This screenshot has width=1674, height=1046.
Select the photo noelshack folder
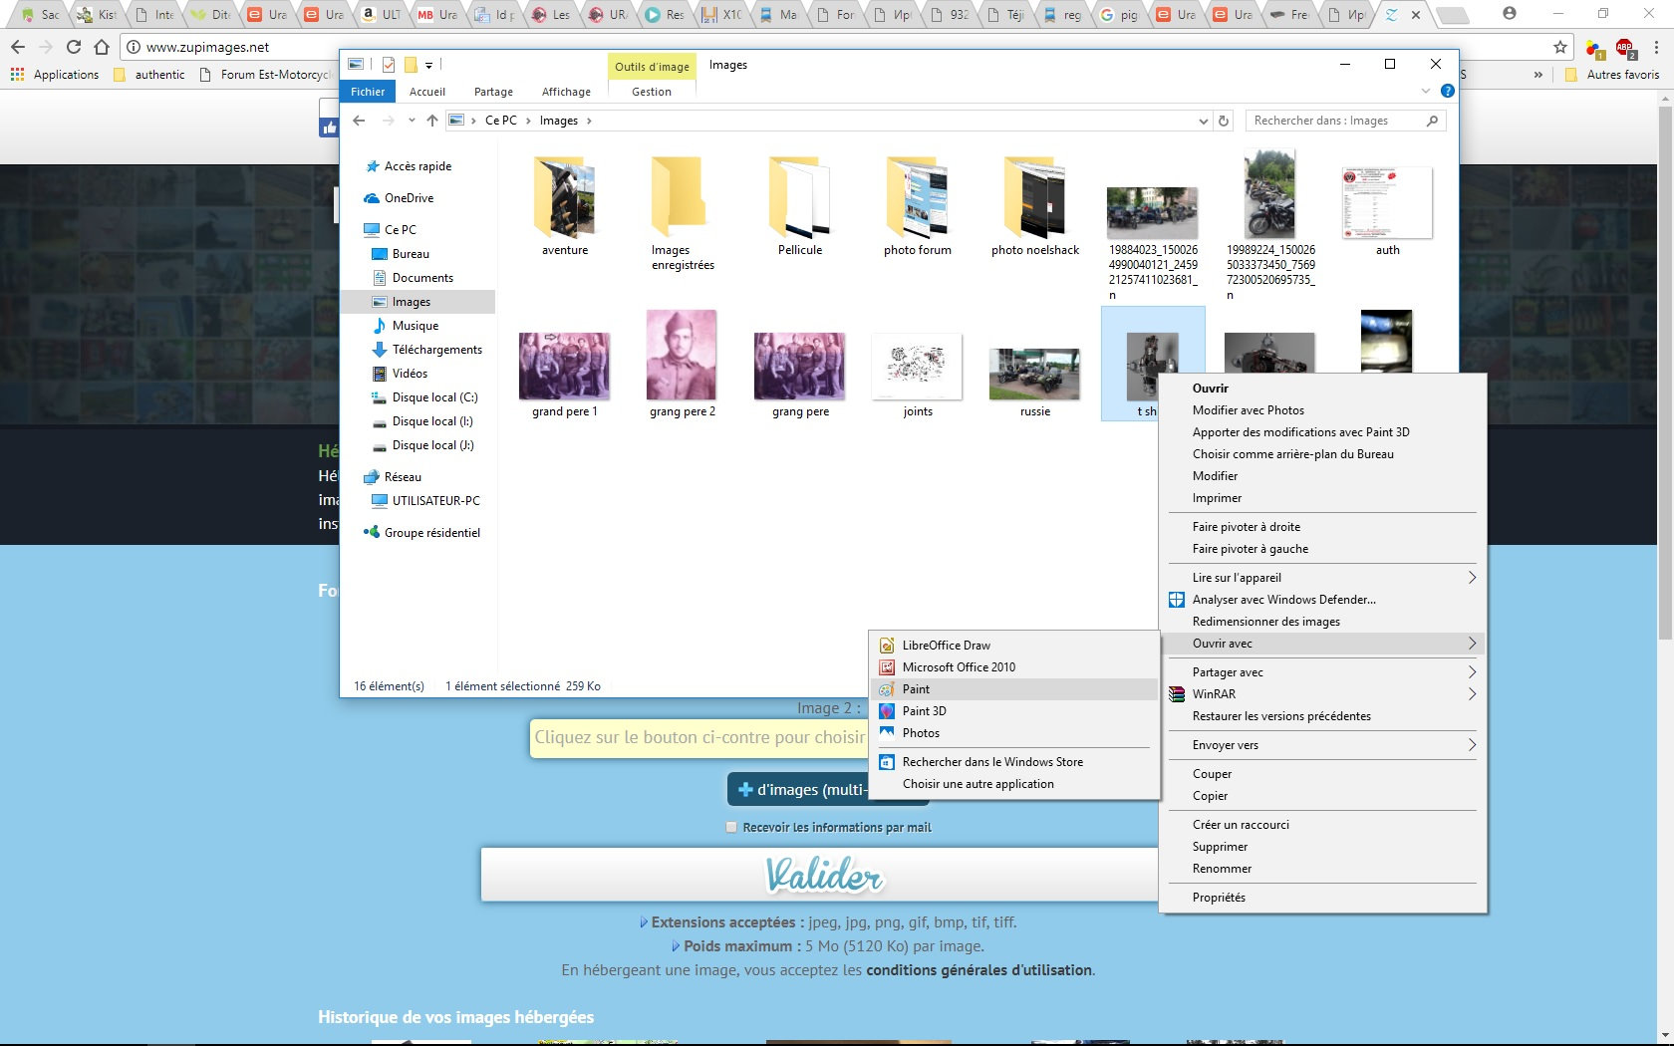point(1035,205)
